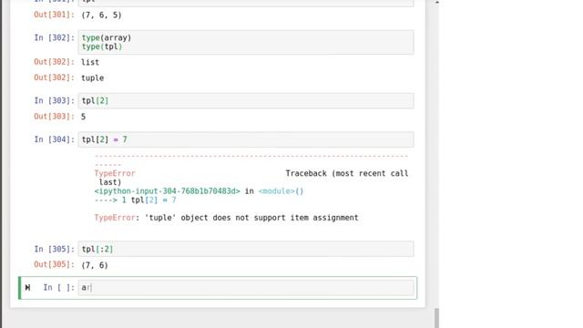This screenshot has height=328, width=583.
Task: Click the output 'tuple' of cell 302
Action: click(93, 77)
